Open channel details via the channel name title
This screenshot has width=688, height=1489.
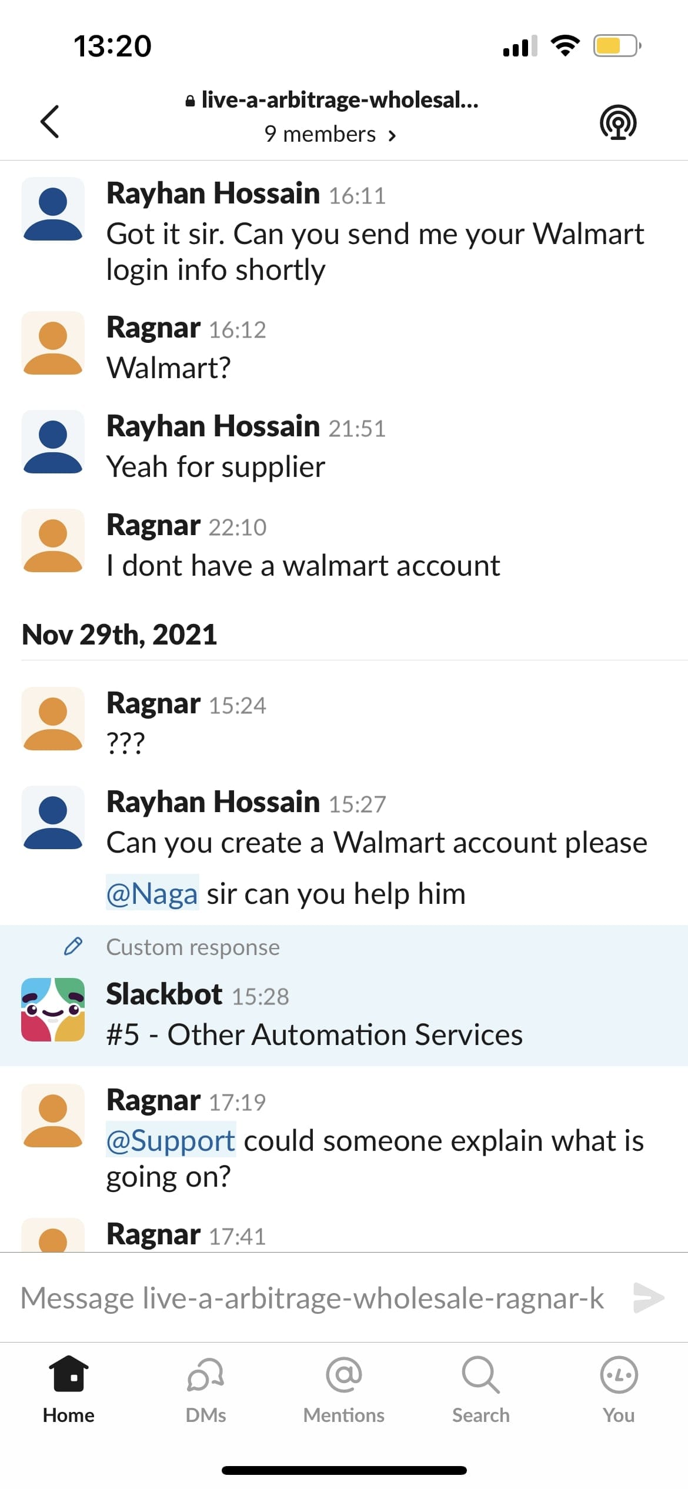coord(332,100)
